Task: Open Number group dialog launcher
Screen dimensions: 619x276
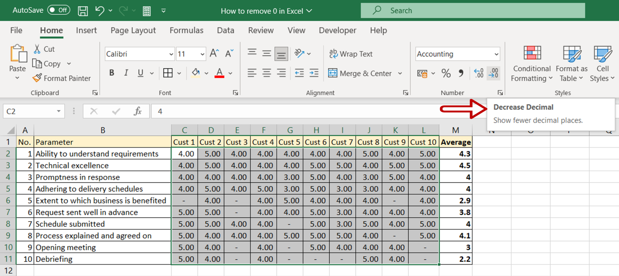Action: pos(500,93)
